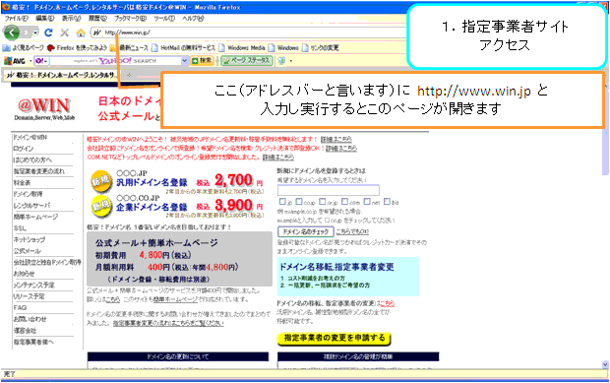
Task: Open the Yahoo engine selector dropdown
Action: click(x=41, y=61)
